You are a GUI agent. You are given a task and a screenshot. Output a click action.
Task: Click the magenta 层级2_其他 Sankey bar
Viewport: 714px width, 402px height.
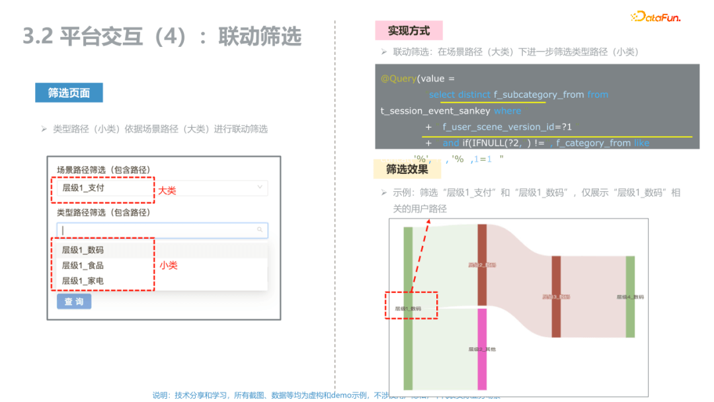[x=482, y=349]
